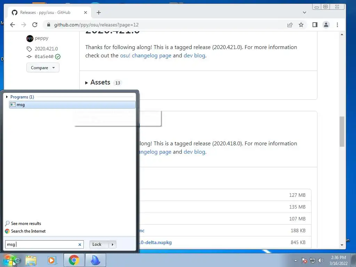Expand the Assets 13 section
356x267 pixels.
coord(103,82)
